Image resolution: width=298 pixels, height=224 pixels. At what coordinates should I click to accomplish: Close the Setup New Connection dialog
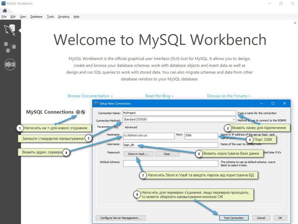pyautogui.click(x=284, y=103)
